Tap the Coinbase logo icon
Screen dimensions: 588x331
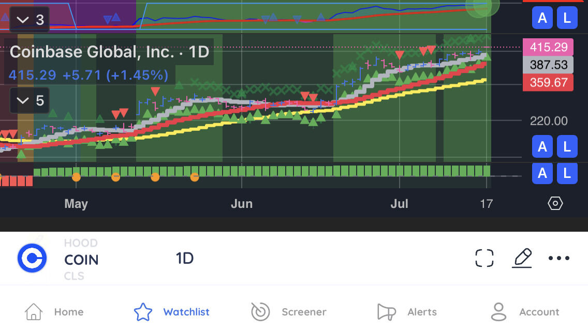tap(32, 258)
